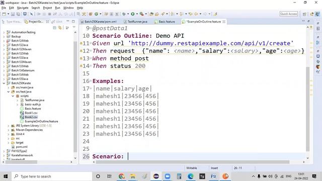Click the Debug bug icon in toolbar
This screenshot has height=181, width=322.
(x=124, y=14)
